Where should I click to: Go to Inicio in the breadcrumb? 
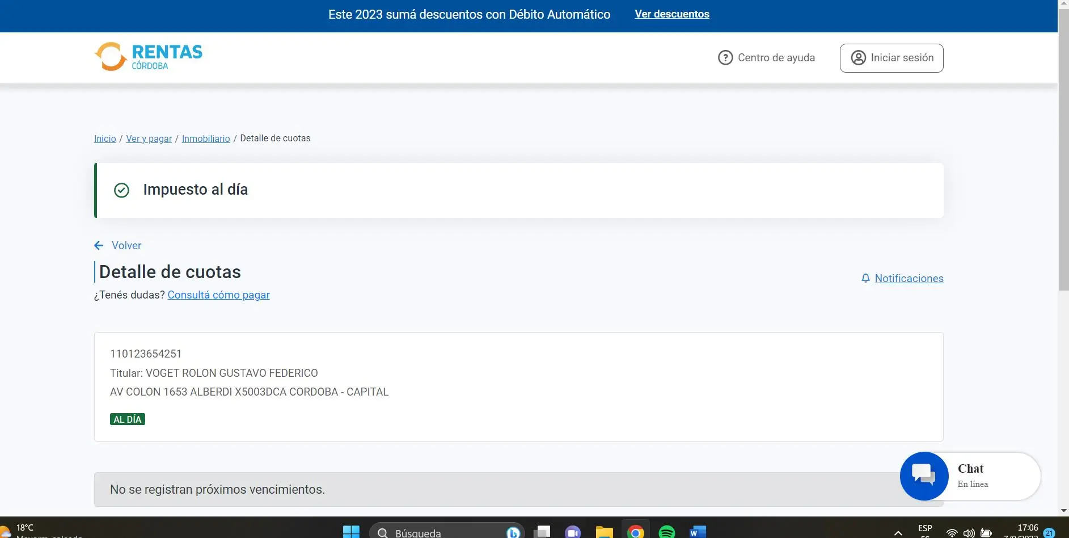[x=105, y=138]
